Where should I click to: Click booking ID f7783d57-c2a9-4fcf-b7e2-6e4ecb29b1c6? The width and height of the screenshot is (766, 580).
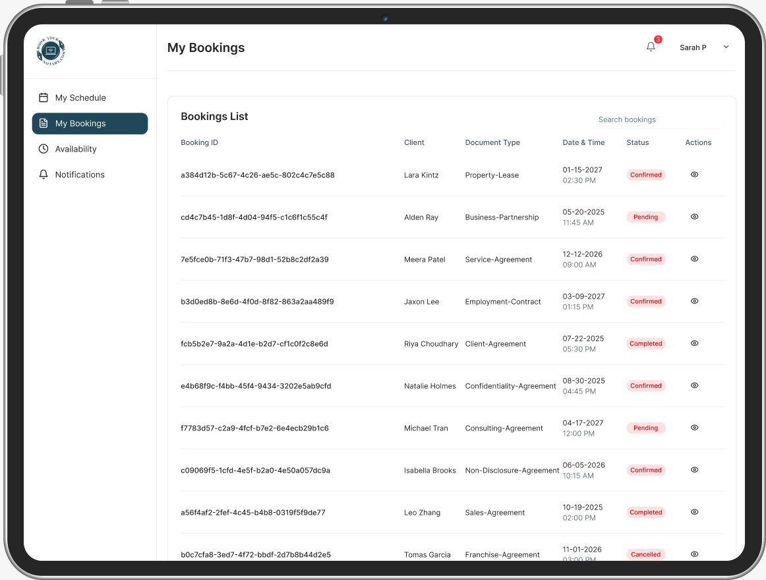[254, 428]
